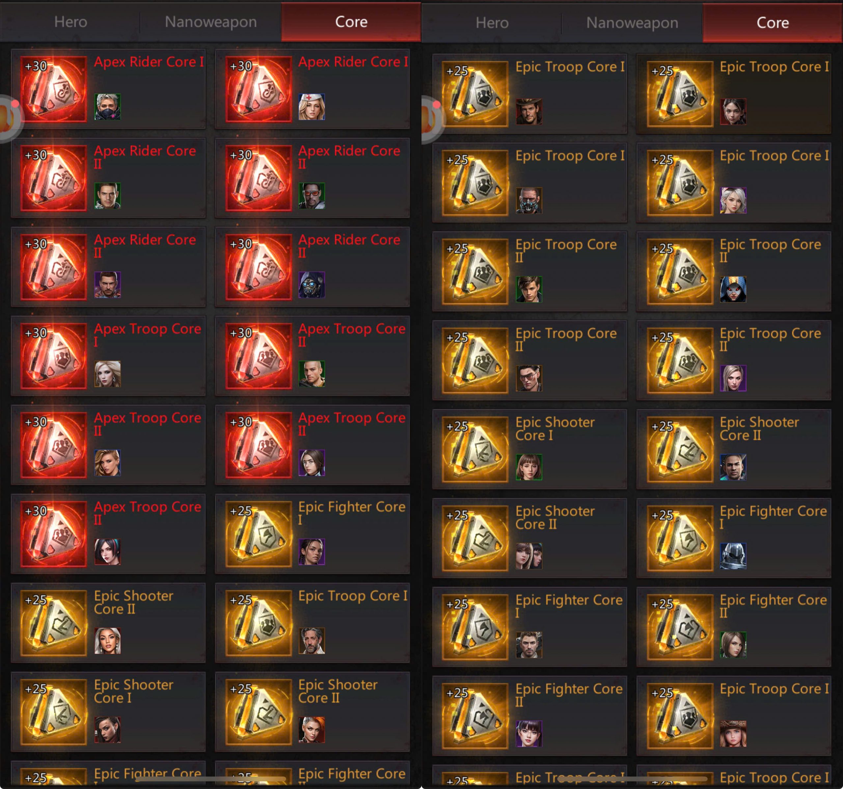Click the cowboy hat hero portrait

coord(529,112)
